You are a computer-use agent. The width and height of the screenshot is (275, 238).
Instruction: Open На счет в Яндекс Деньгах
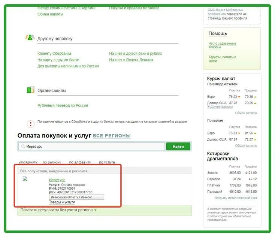pos(131,60)
